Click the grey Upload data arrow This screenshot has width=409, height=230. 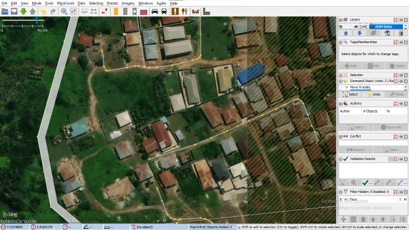click(32, 11)
